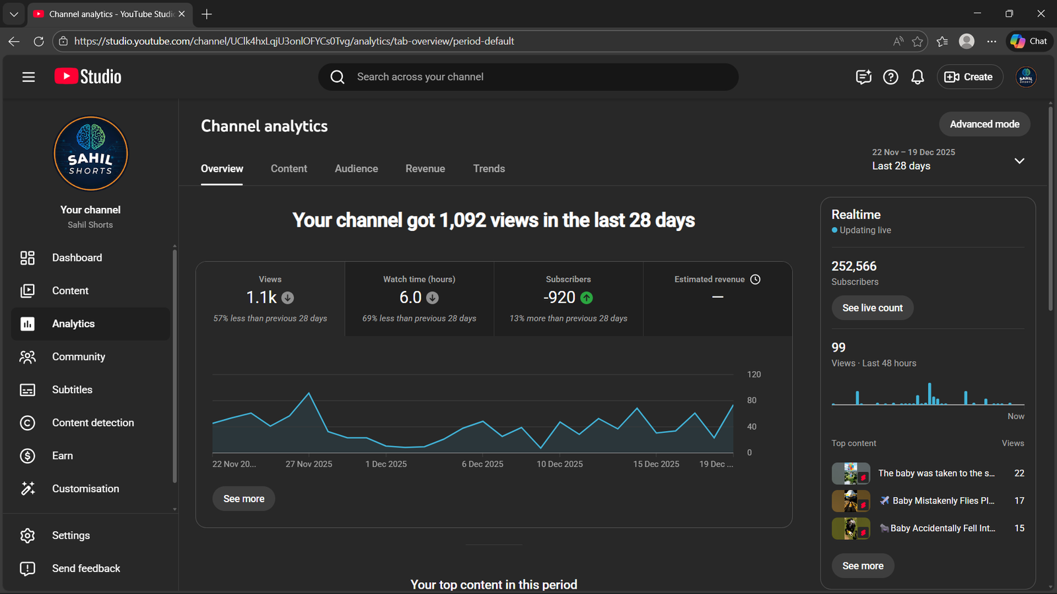Expand the Last 28 days date range
The image size is (1057, 594).
tap(1019, 161)
